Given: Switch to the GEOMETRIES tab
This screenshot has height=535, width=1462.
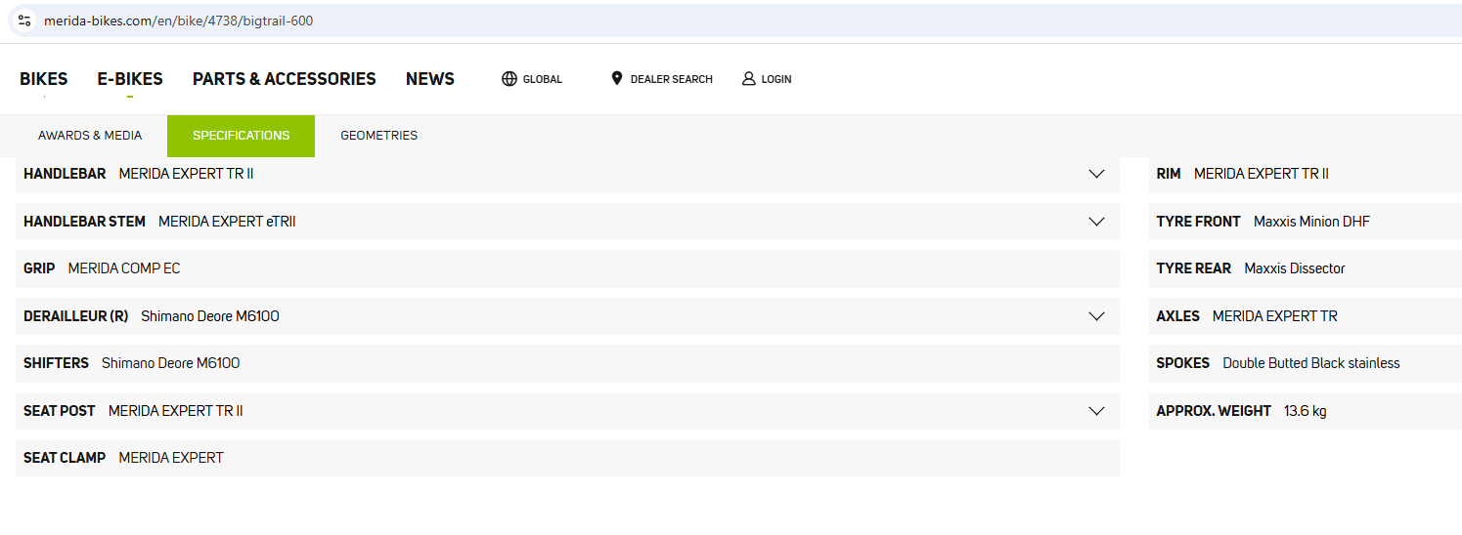Looking at the screenshot, I should click(379, 136).
